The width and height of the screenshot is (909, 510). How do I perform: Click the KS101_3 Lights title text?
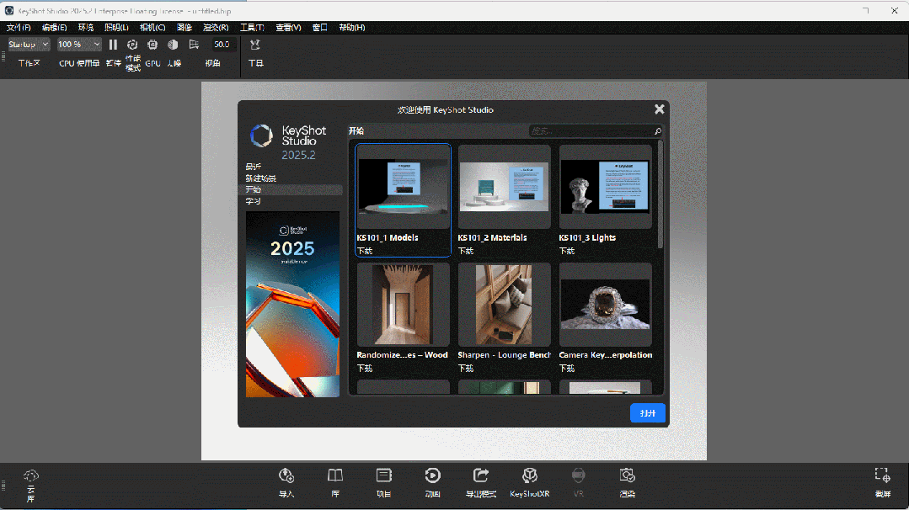pyautogui.click(x=587, y=238)
